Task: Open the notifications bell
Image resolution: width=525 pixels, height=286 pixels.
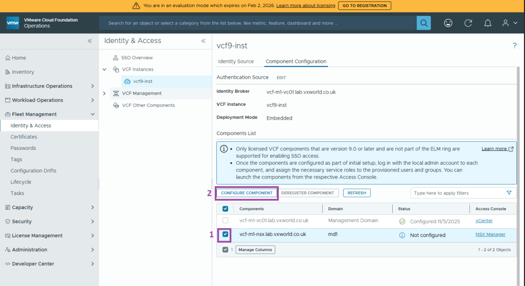Action: coord(488,23)
